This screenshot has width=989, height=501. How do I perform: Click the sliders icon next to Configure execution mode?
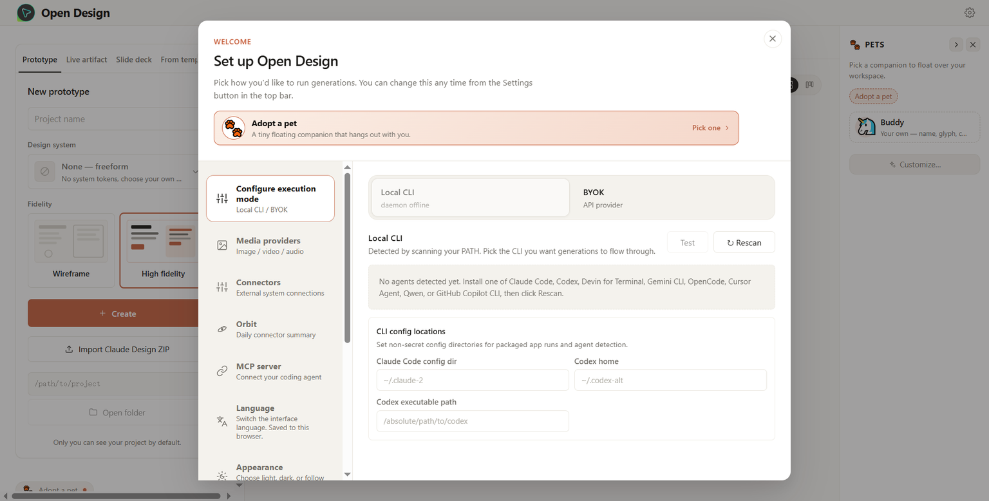click(x=222, y=198)
